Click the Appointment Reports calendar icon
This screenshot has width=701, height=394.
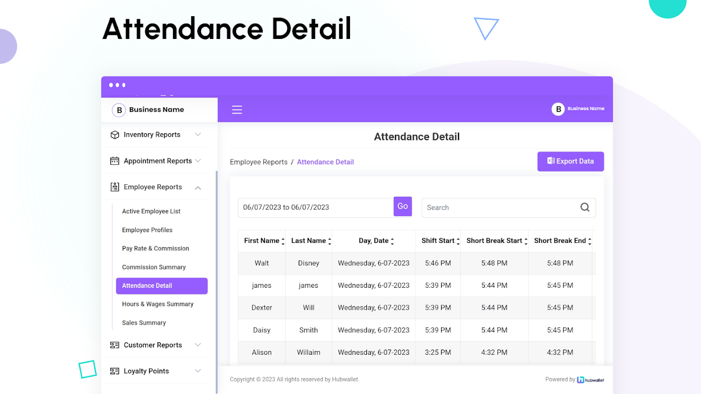coord(115,161)
